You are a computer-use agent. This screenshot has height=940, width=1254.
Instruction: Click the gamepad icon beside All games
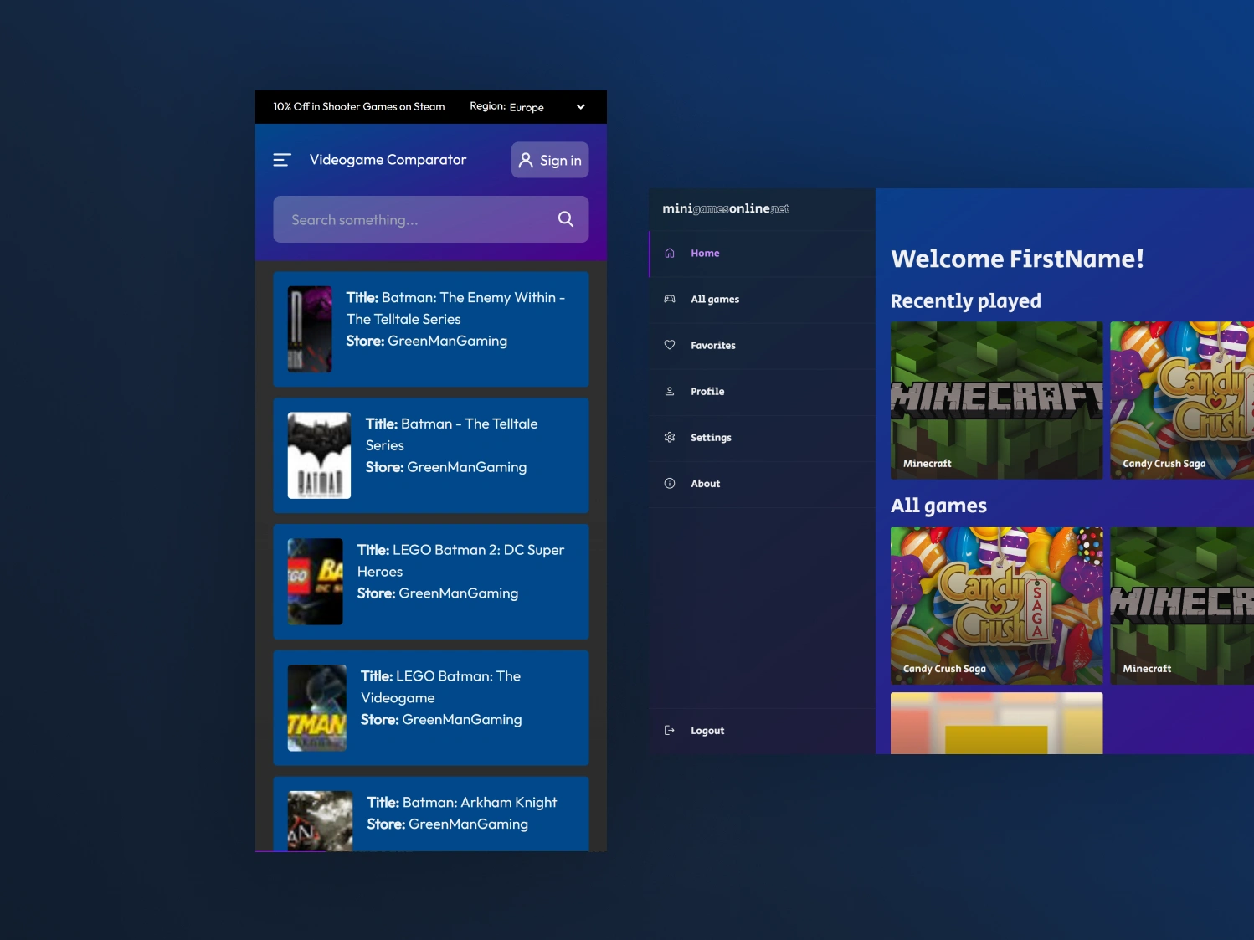(670, 300)
